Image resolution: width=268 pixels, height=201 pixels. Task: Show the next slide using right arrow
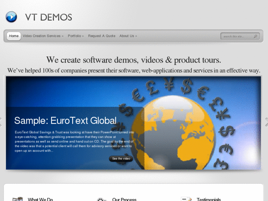(x=267, y=122)
